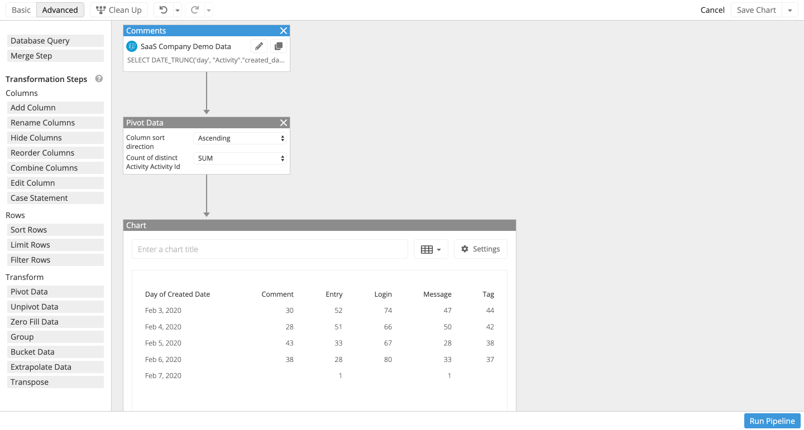Click Day of Created Date column header
This screenshot has width=804, height=430.
click(178, 294)
